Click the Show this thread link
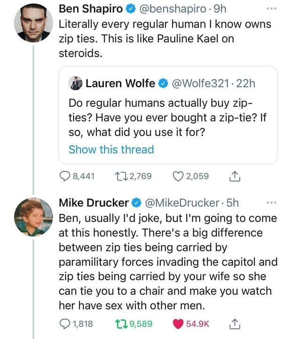Screen dimensions: 292x339 pos(111,150)
